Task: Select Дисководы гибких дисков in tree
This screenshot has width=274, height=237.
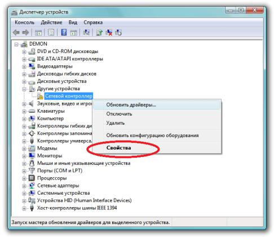Action: pos(67,74)
